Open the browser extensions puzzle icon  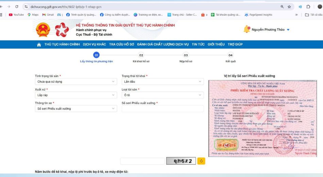(x=308, y=6)
